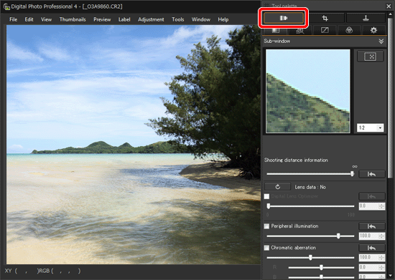This screenshot has width=395, height=280.
Task: Open the Thumbnails menu
Action: click(73, 19)
